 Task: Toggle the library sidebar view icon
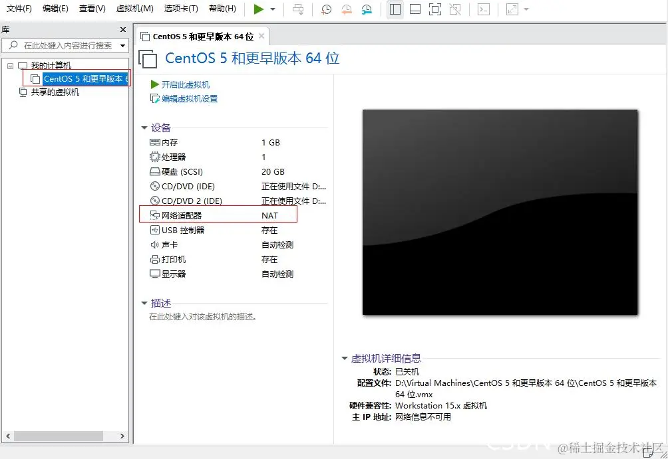(x=395, y=9)
